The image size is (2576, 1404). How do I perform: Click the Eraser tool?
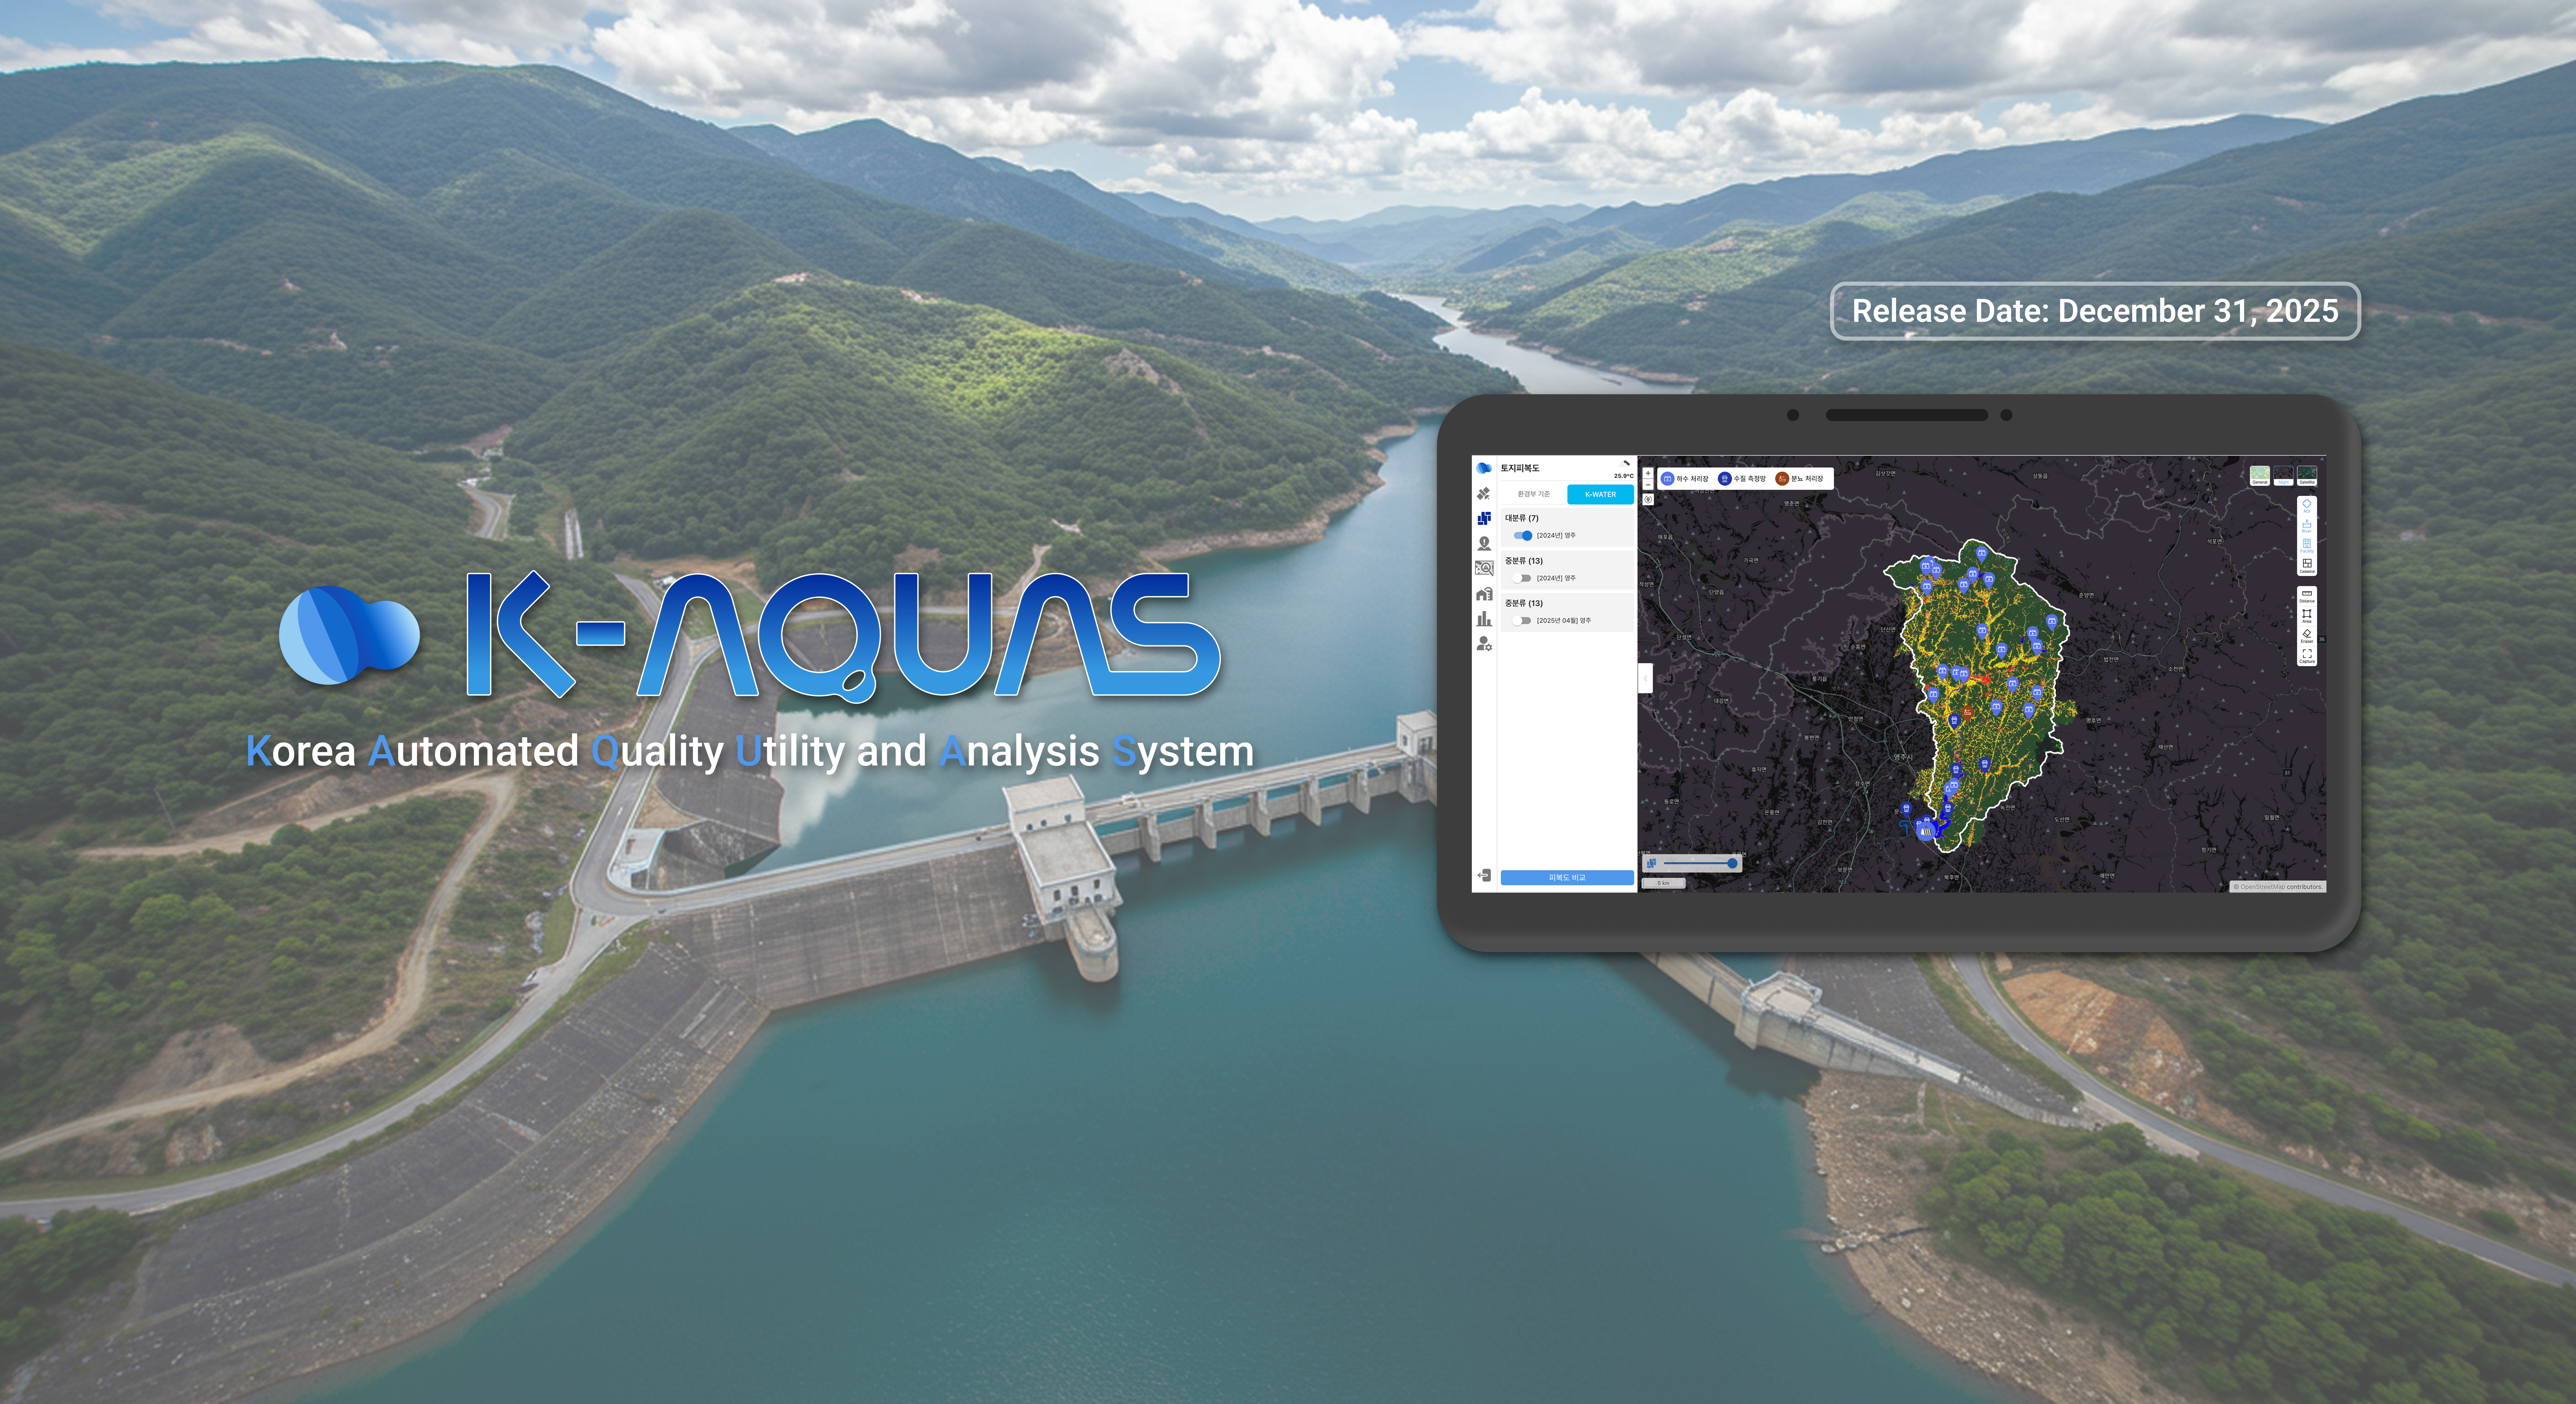[x=2307, y=636]
